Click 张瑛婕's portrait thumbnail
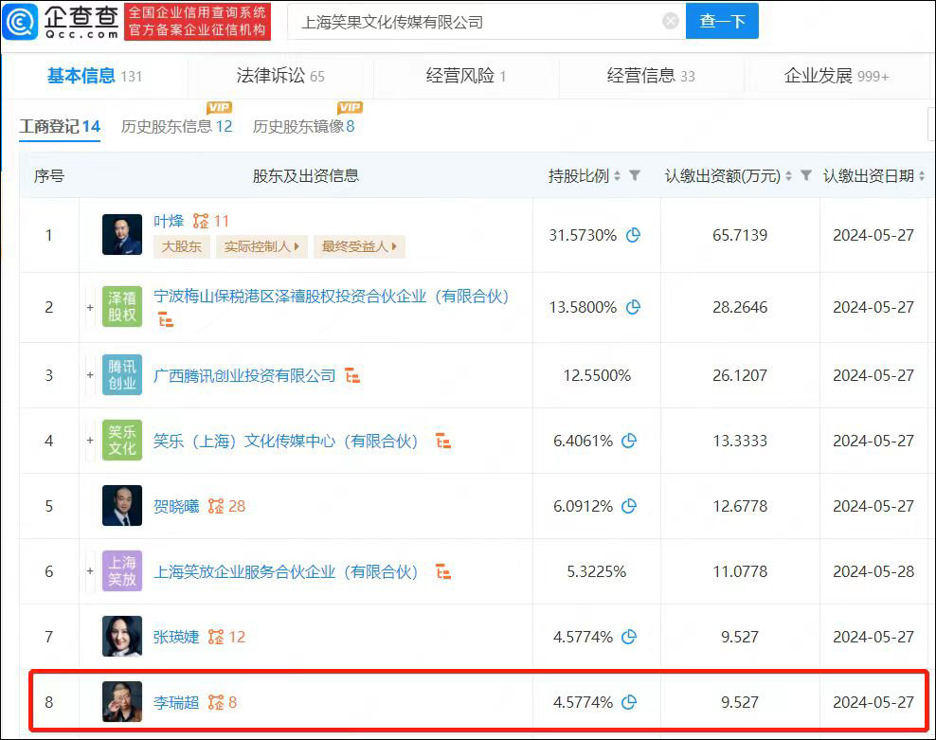Screen dimensions: 936x740 tap(122, 637)
